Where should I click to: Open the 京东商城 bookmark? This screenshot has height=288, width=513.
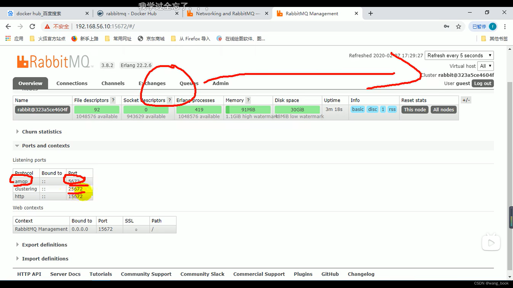tap(151, 39)
